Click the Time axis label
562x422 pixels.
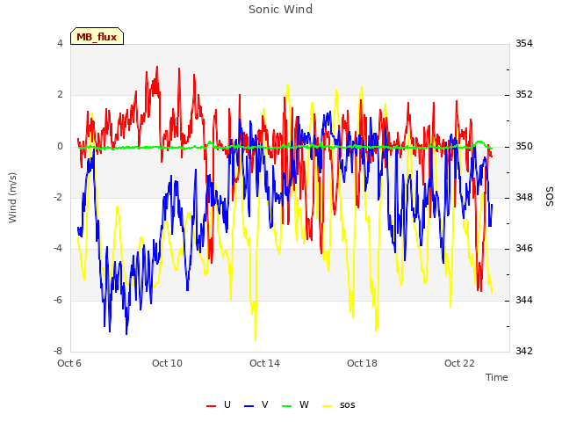pos(497,377)
